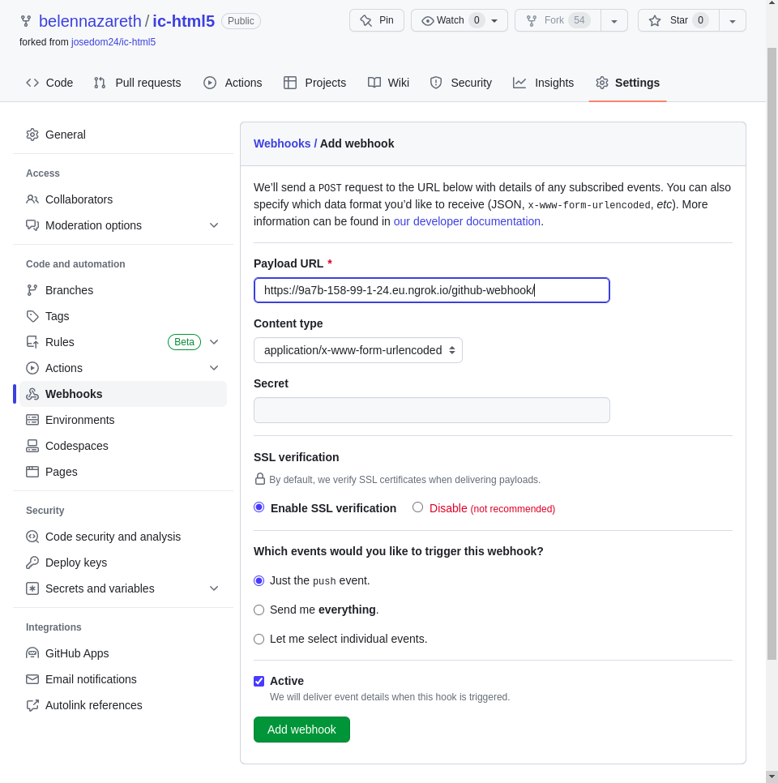Click the Webhooks icon in sidebar
This screenshot has height=783, width=778.
pyautogui.click(x=32, y=394)
